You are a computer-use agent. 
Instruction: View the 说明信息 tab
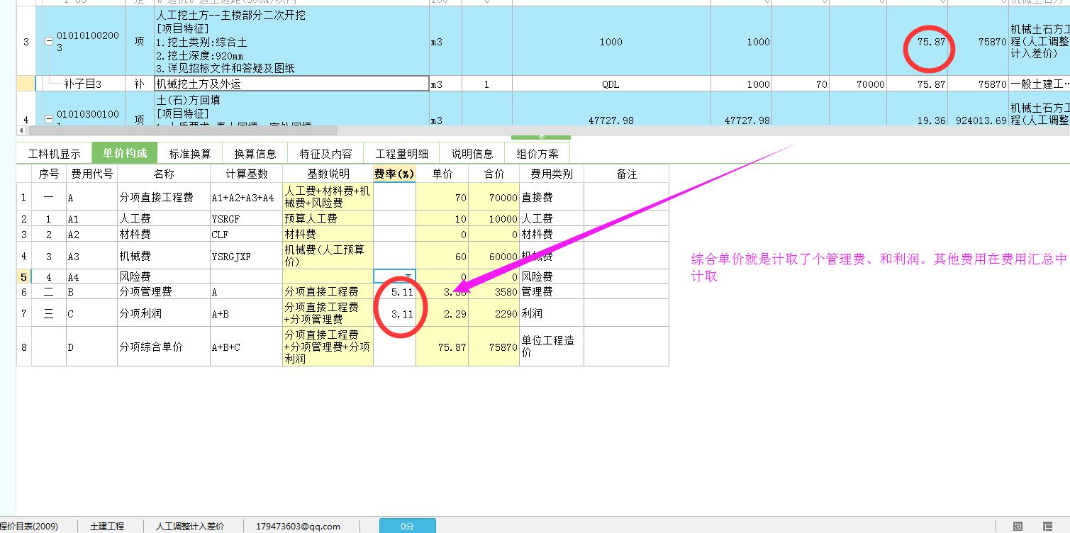(x=472, y=153)
